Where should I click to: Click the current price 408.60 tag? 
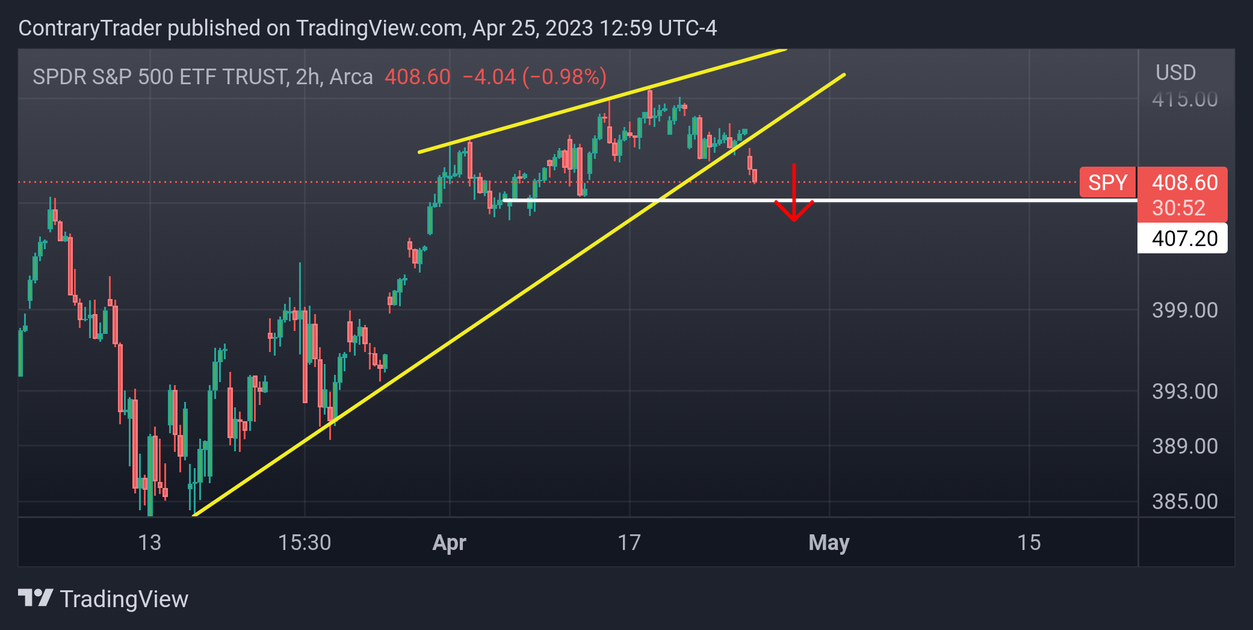[x=1184, y=182]
